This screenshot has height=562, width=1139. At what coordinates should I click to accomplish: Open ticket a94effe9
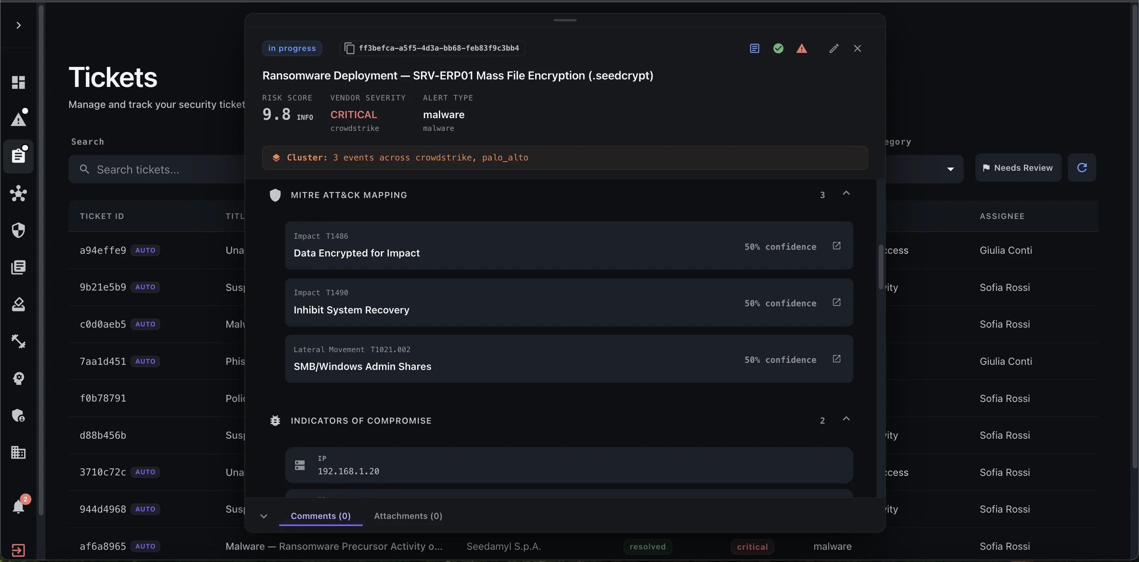pyautogui.click(x=103, y=250)
